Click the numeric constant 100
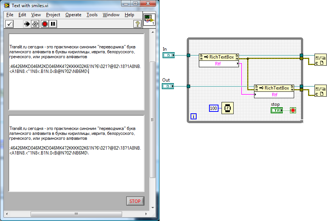The image size is (327, 221). click(x=214, y=108)
